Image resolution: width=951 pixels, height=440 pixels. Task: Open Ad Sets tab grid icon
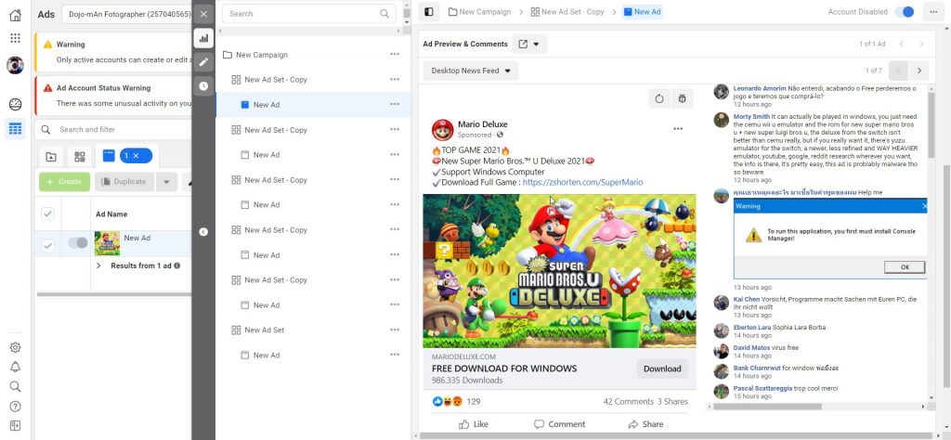(80, 157)
